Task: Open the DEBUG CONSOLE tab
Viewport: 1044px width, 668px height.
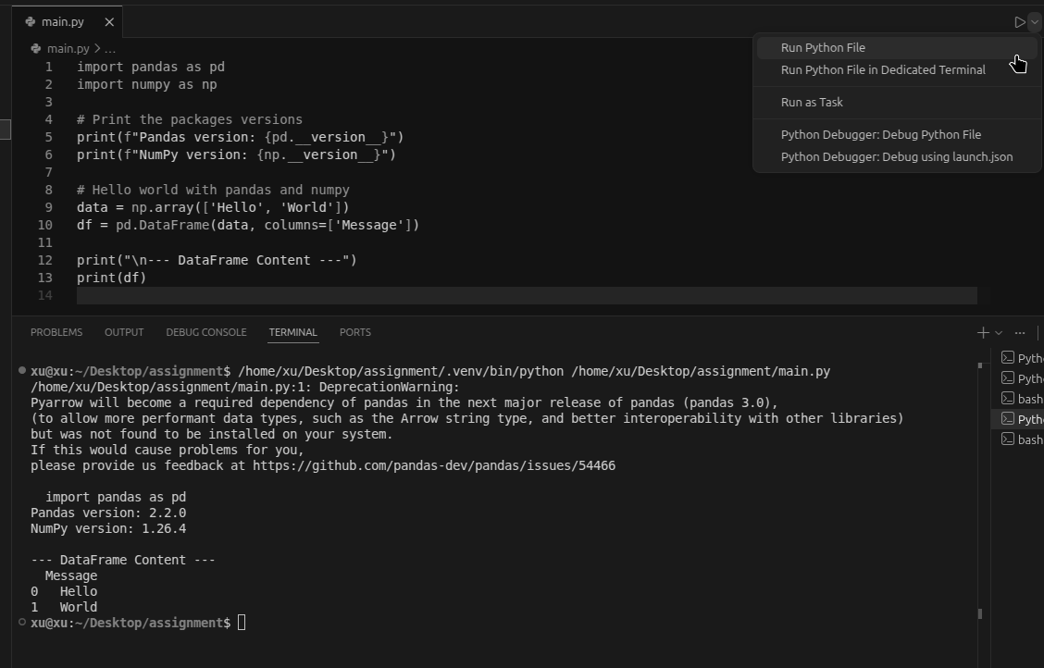Action: coord(205,332)
